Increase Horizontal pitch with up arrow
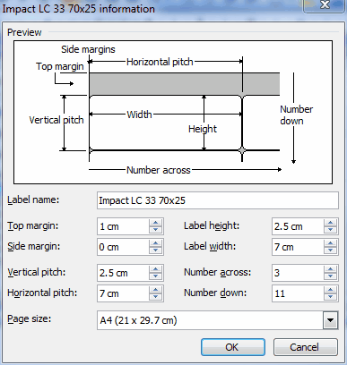The width and height of the screenshot is (347, 365). click(155, 290)
